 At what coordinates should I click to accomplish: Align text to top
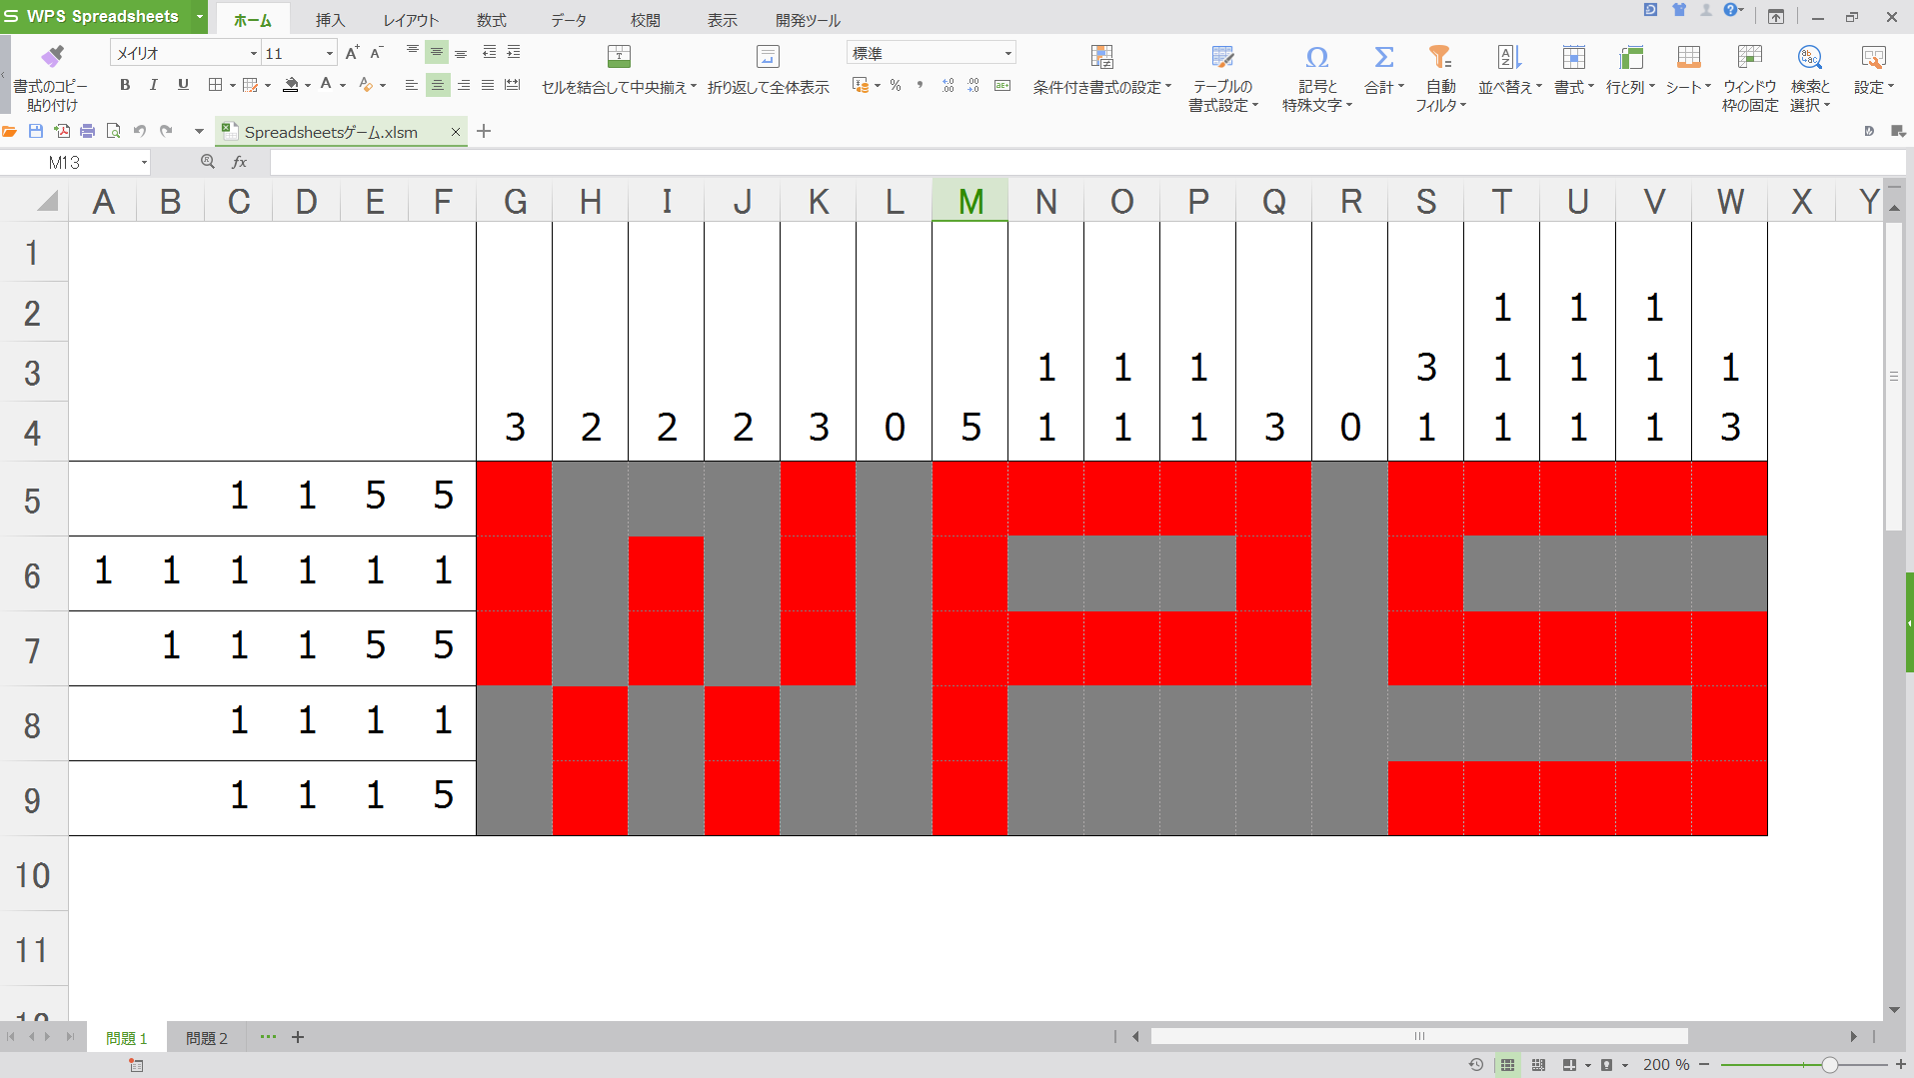(x=413, y=52)
